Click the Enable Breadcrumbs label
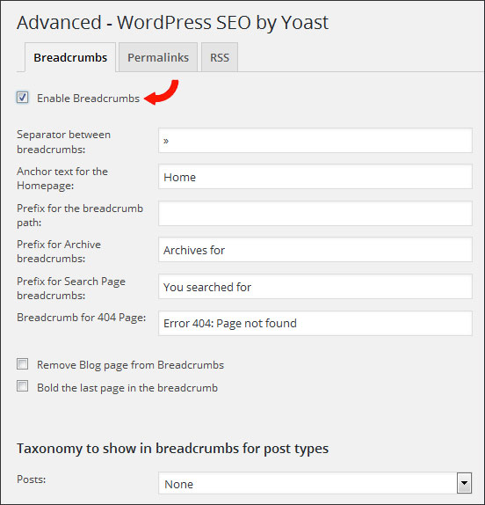485x505 pixels. 88,99
